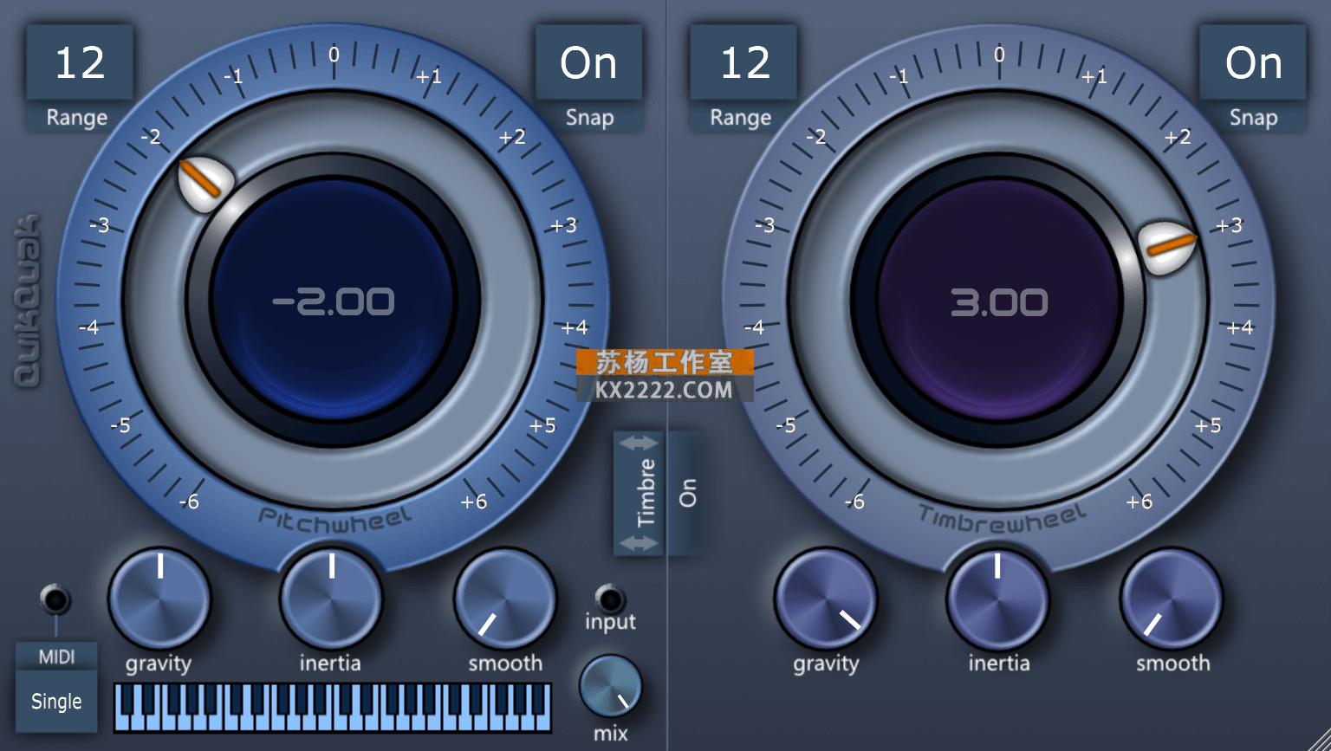This screenshot has width=1331, height=751.
Task: Click the Pitchwheel scale -6 mark
Action: coord(189,502)
